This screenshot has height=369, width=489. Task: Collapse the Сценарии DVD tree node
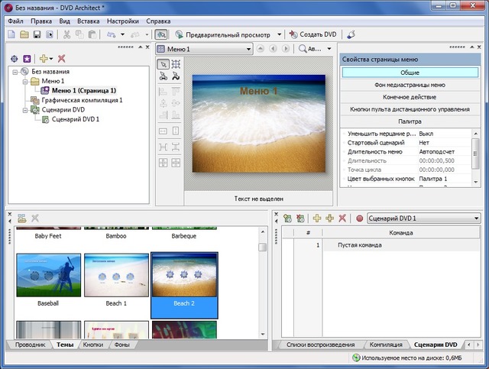coord(25,110)
